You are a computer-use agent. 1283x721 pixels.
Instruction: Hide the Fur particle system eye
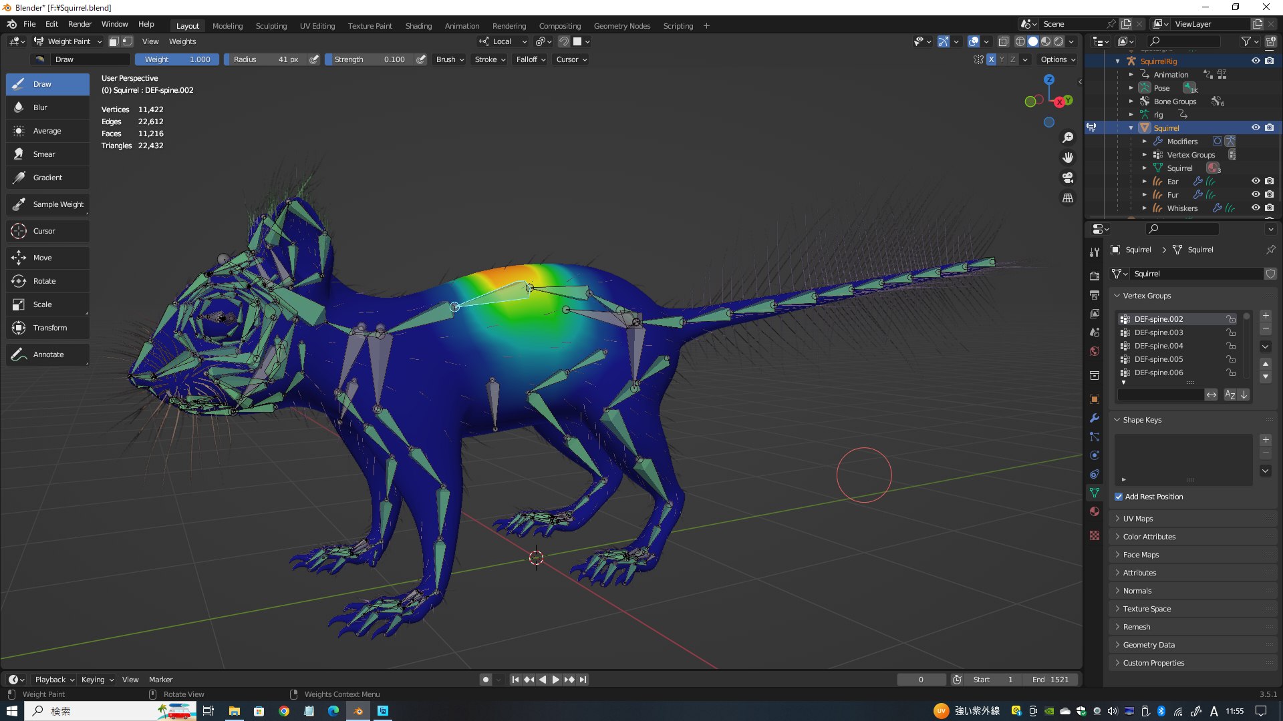tap(1256, 194)
